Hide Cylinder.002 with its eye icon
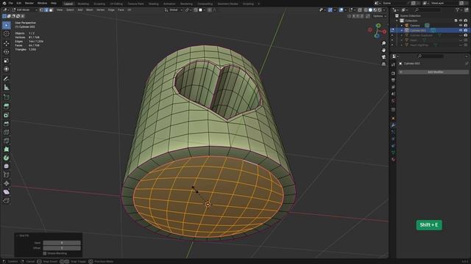Viewport: 471px width, 264px height. (461, 30)
